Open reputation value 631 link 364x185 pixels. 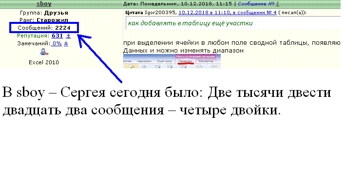coord(57,36)
